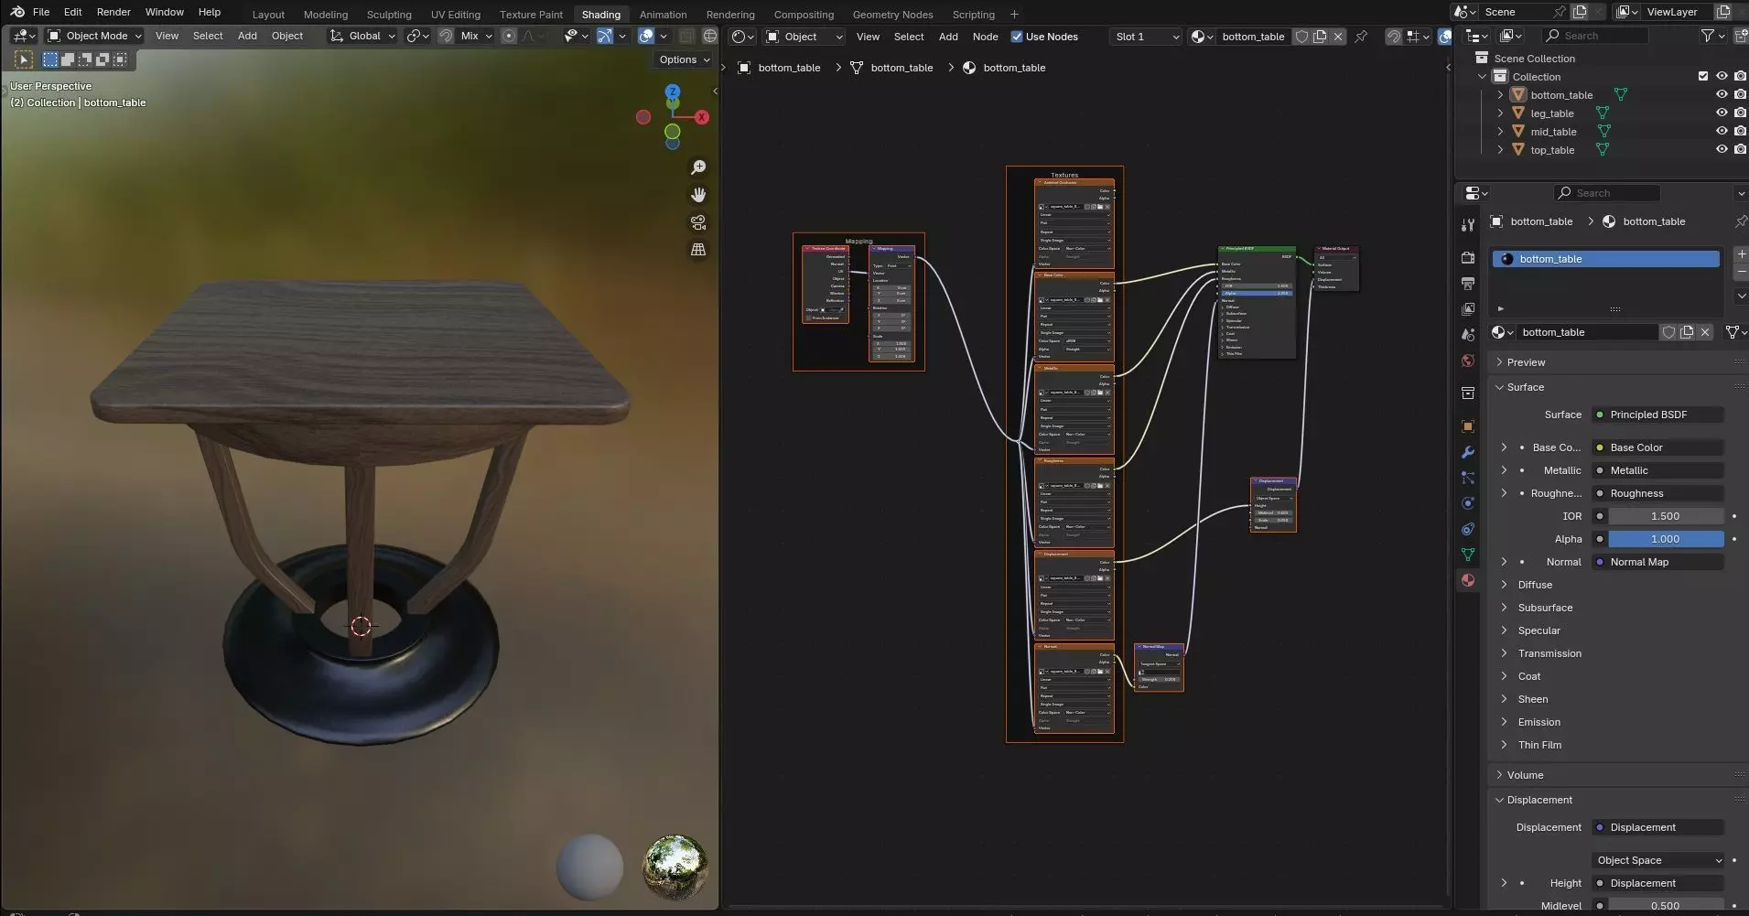
Task: Open the Render menu
Action: 113,12
